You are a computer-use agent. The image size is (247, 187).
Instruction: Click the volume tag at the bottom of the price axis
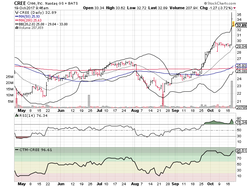pyautogui.click(x=241, y=108)
